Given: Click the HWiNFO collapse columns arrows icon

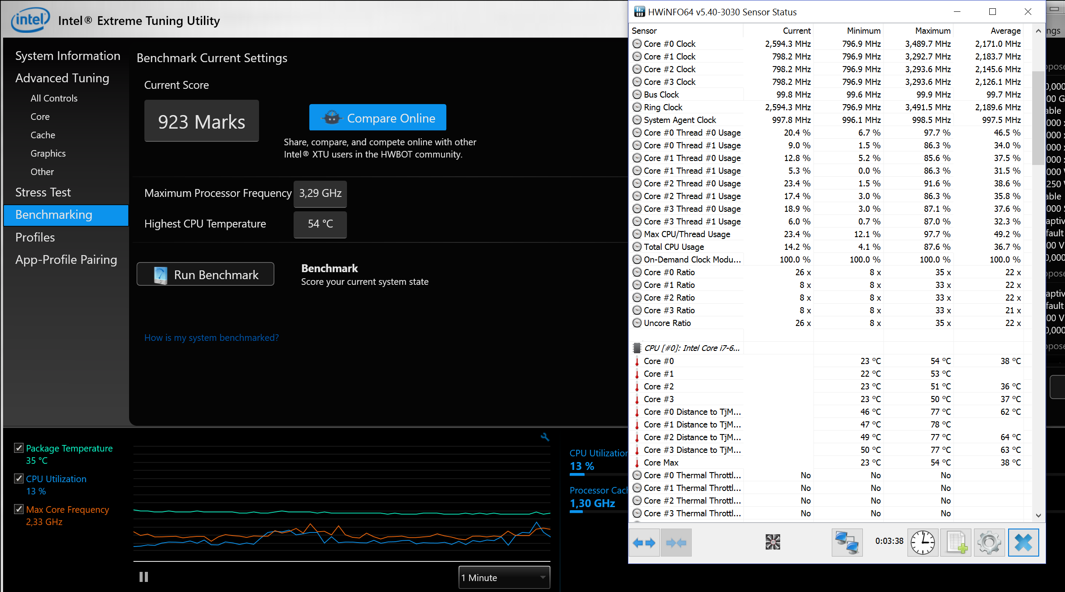Looking at the screenshot, I should (x=676, y=543).
